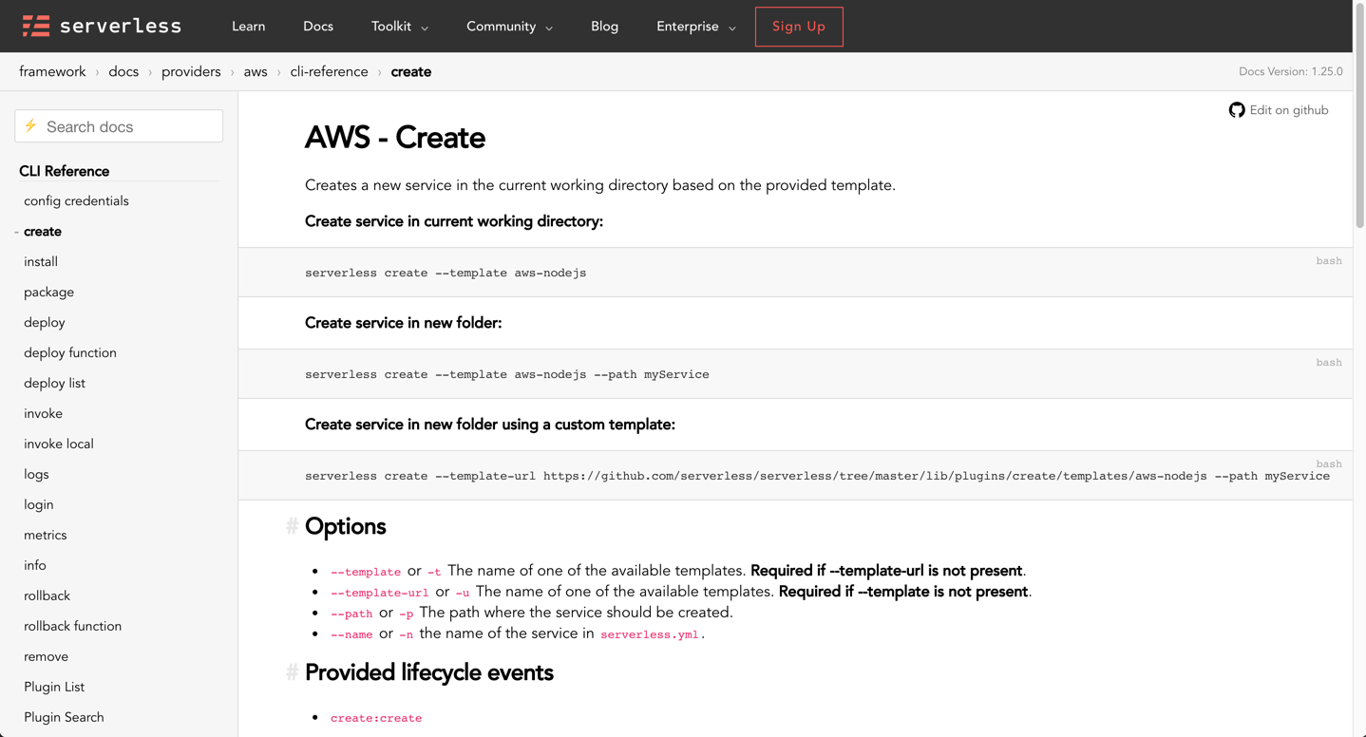Click the lightning bolt search icon
The image size is (1366, 737).
click(31, 126)
